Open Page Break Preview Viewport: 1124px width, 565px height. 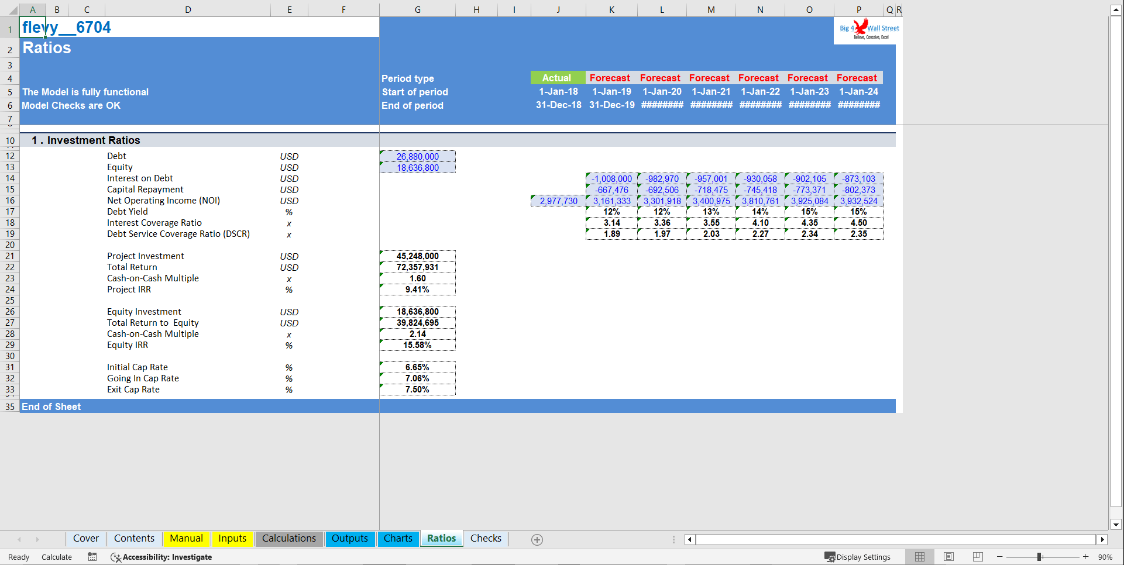click(977, 557)
